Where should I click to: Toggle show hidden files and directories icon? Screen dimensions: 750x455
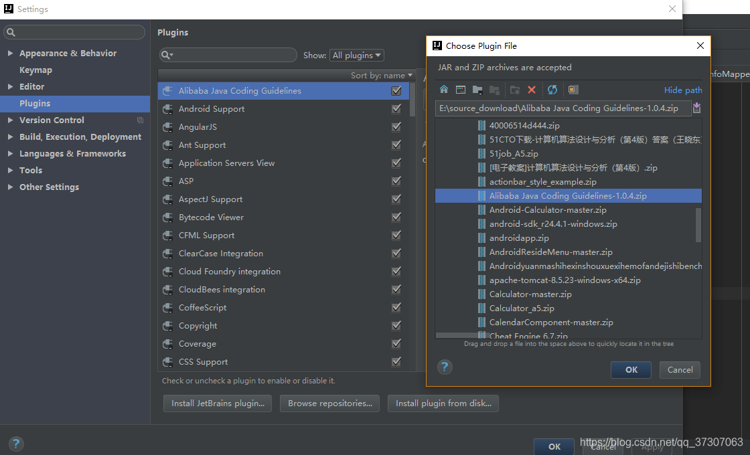[573, 90]
